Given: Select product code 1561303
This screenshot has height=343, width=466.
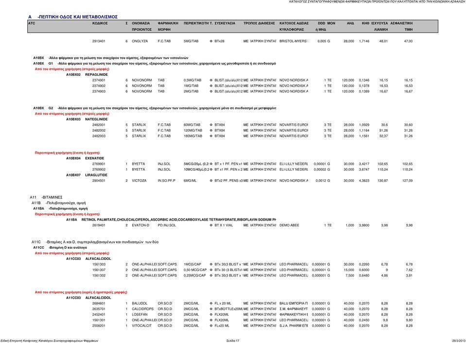Looking at the screenshot, I should point(99,264).
